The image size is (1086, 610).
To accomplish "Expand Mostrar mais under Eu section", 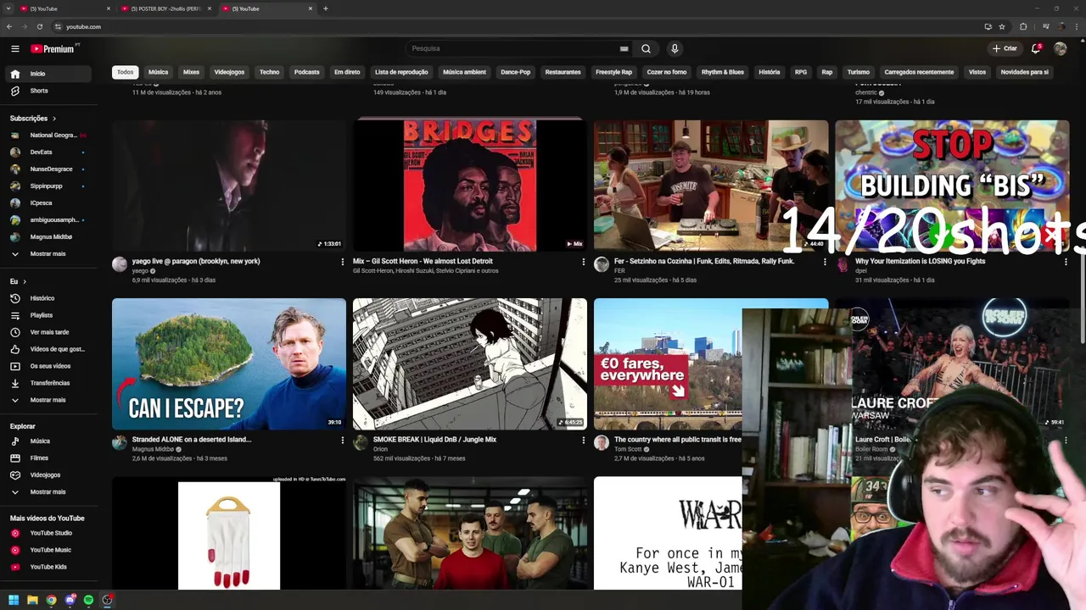I will [48, 400].
